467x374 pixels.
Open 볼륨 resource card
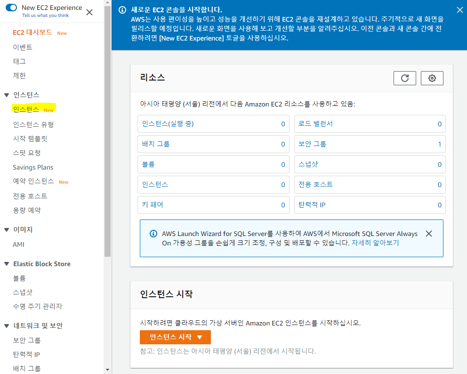pos(214,164)
